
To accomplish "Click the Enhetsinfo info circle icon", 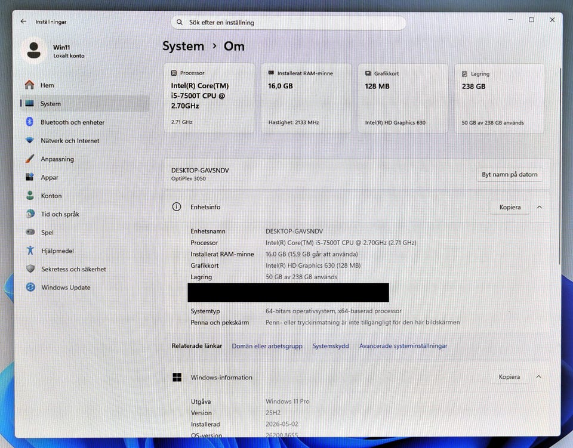I will tap(177, 206).
